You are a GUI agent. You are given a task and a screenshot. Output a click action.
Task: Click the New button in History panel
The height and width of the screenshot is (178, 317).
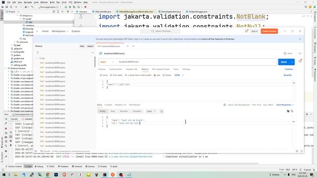[x=82, y=46]
